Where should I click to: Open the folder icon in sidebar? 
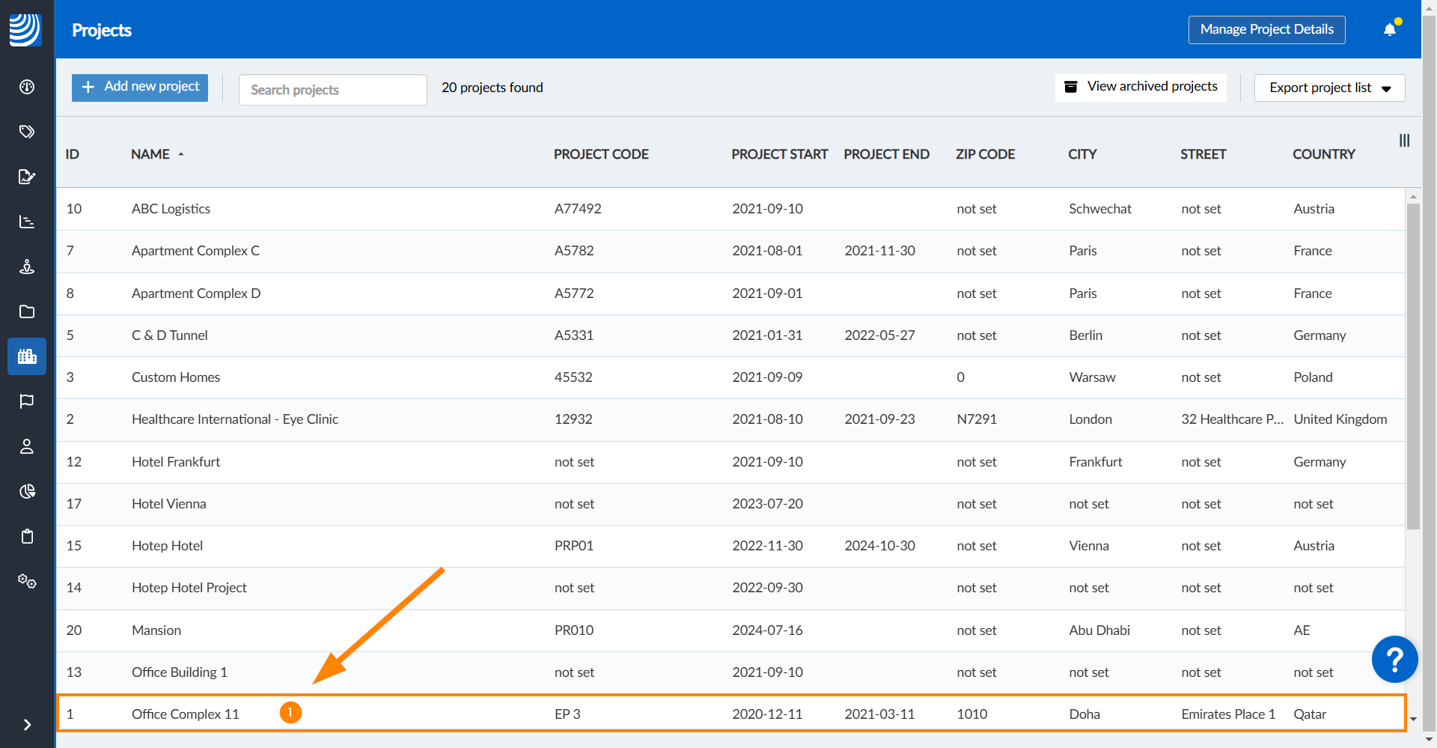coord(27,311)
